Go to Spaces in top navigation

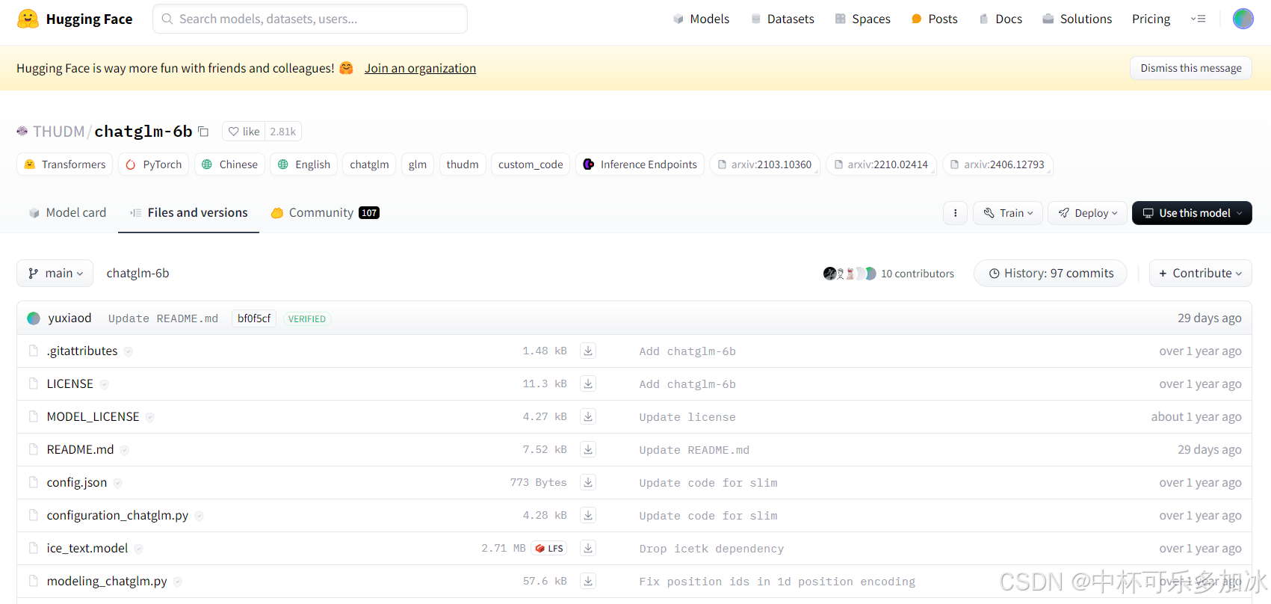point(862,19)
